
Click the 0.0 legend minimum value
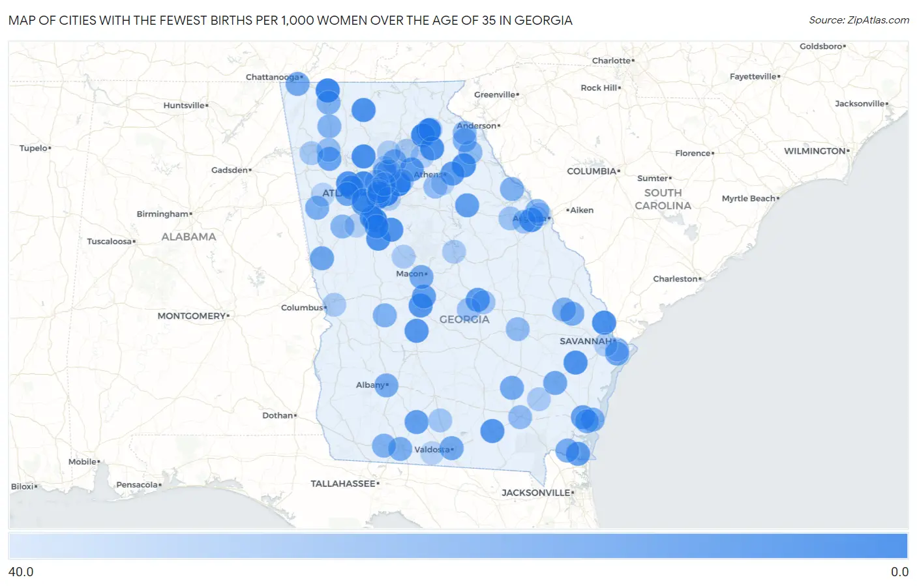(899, 572)
